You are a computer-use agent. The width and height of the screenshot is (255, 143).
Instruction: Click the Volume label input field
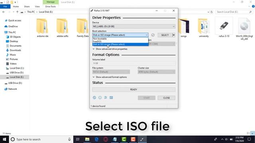point(134,63)
